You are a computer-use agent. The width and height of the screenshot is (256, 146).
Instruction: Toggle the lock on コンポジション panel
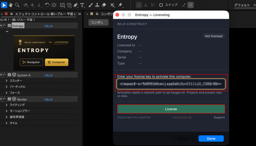click(97, 14)
